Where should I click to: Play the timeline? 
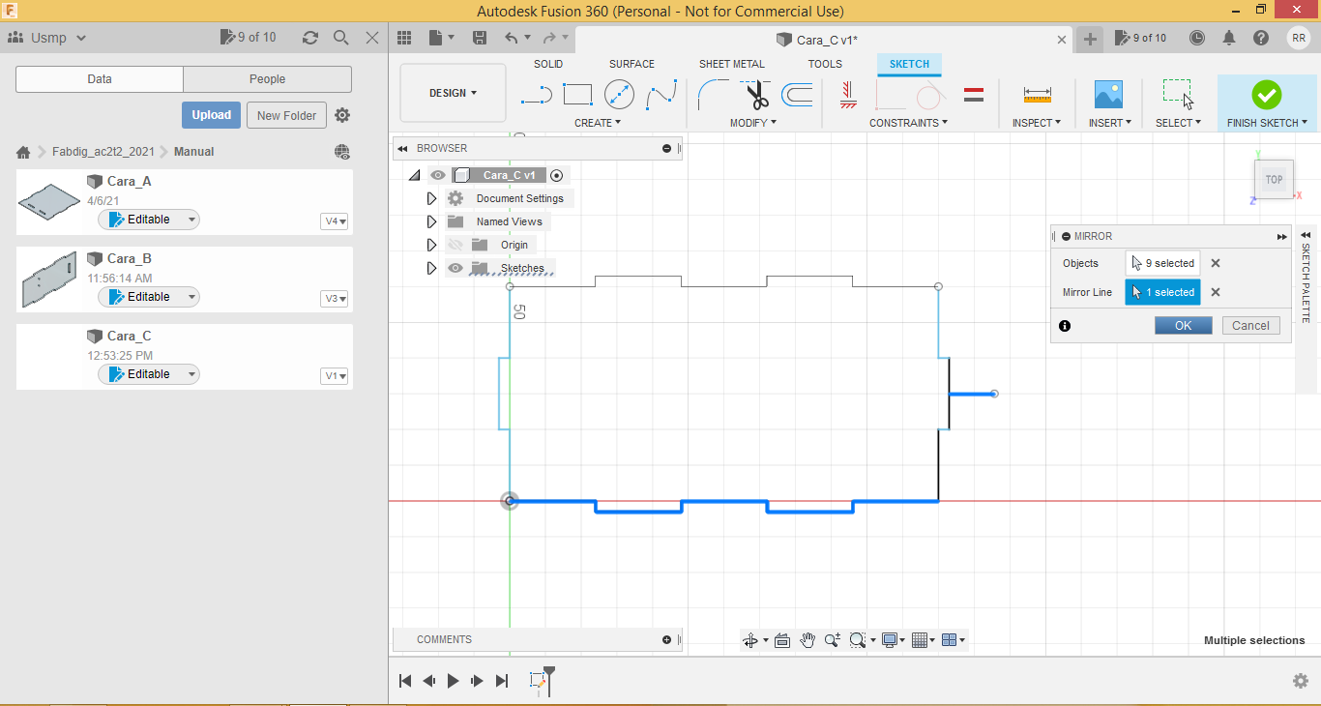453,681
